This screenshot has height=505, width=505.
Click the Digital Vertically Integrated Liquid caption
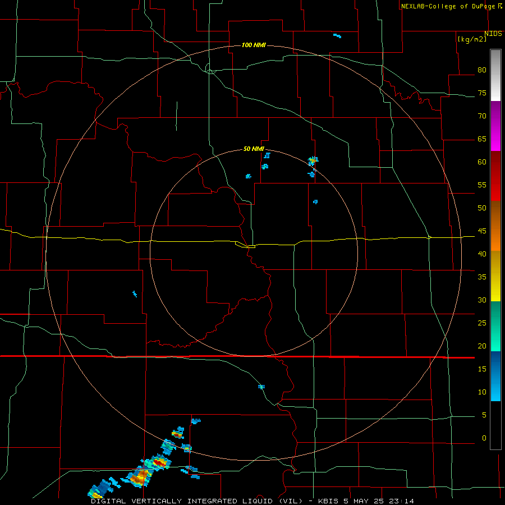tap(196, 501)
